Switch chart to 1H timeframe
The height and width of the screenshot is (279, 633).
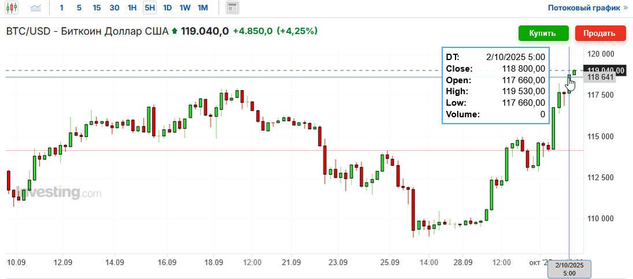point(132,8)
